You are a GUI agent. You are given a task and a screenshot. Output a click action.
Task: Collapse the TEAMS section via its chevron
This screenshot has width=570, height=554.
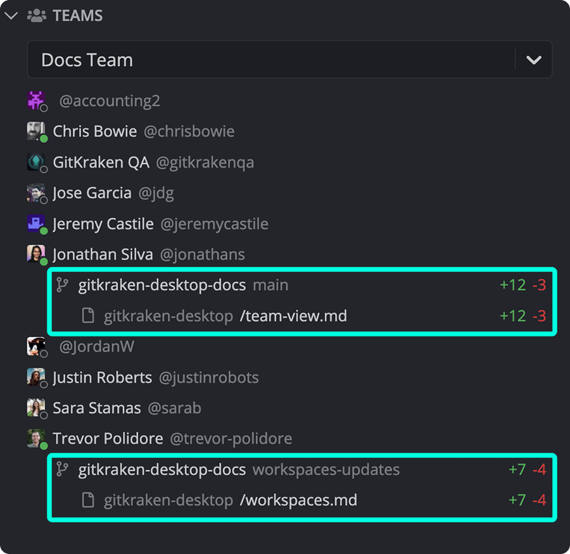point(11,15)
